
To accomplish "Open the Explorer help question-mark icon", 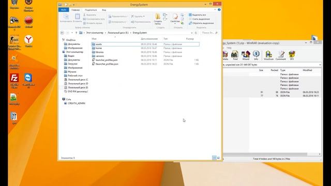I will [219, 10].
